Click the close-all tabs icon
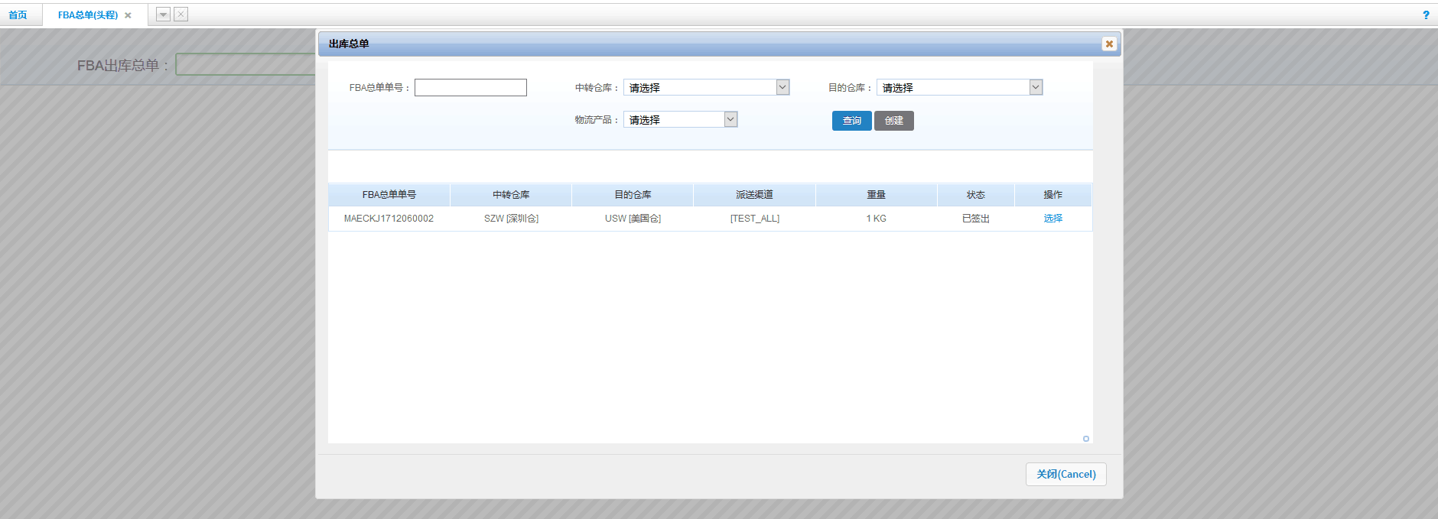The width and height of the screenshot is (1438, 519). (x=181, y=15)
